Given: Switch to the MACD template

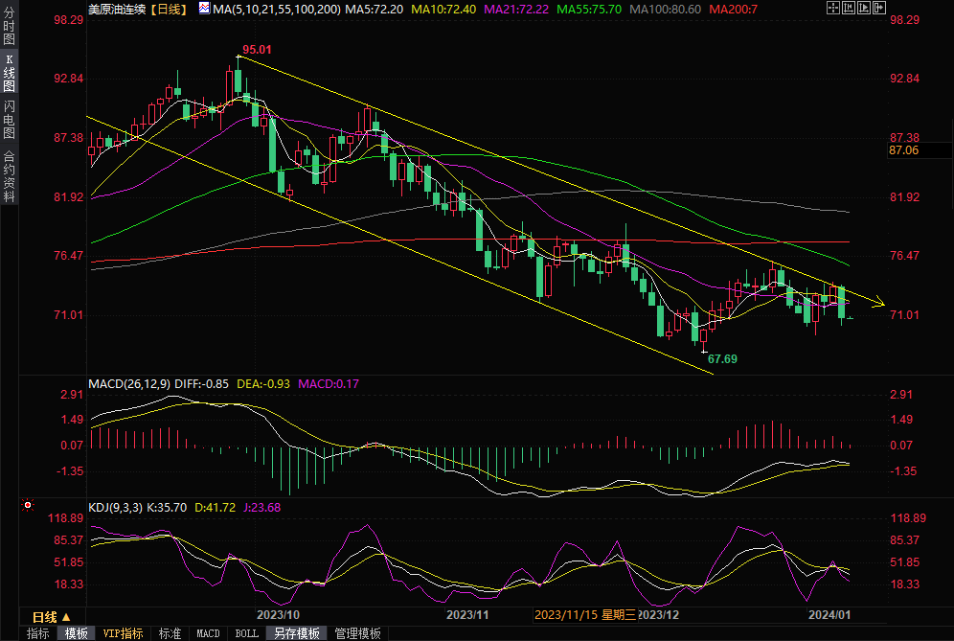Looking at the screenshot, I should (208, 633).
